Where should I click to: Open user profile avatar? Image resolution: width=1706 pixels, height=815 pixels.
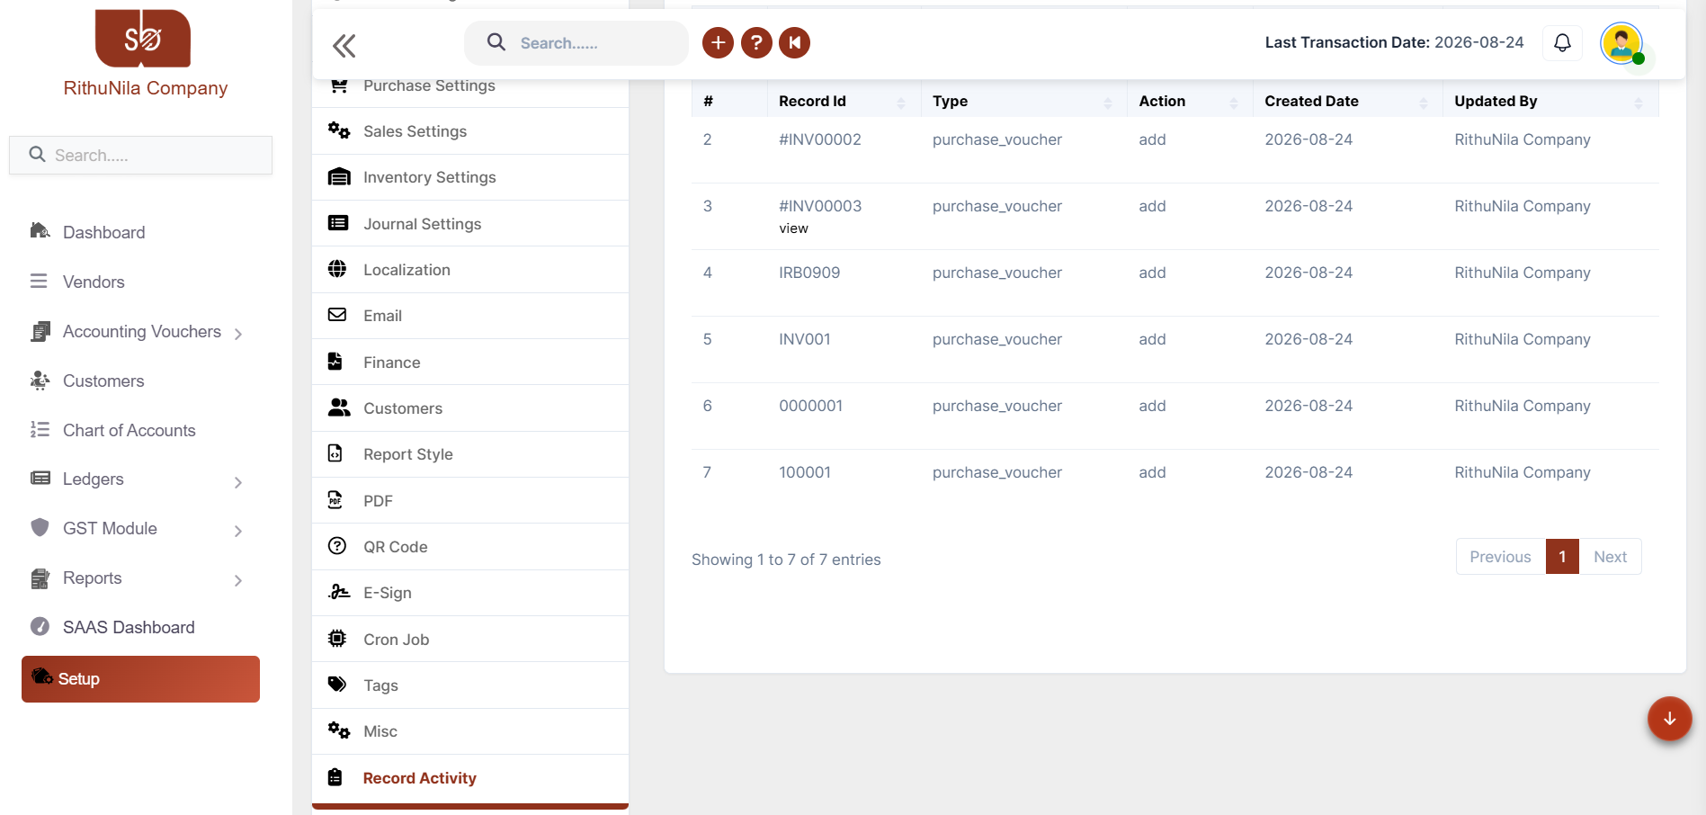pos(1621,43)
